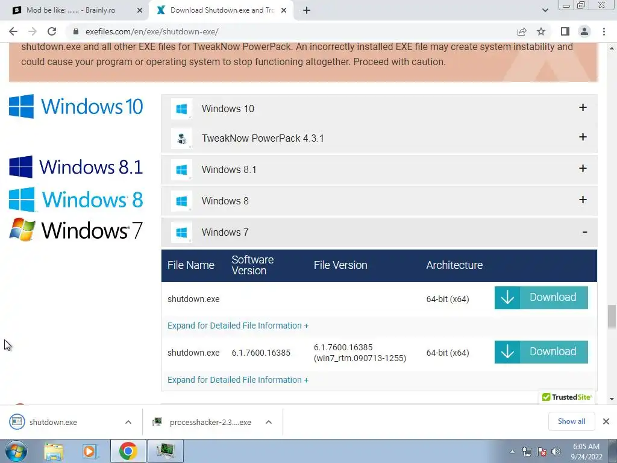Launch Windows Media Player from taskbar
The image size is (617, 463).
[x=90, y=451]
